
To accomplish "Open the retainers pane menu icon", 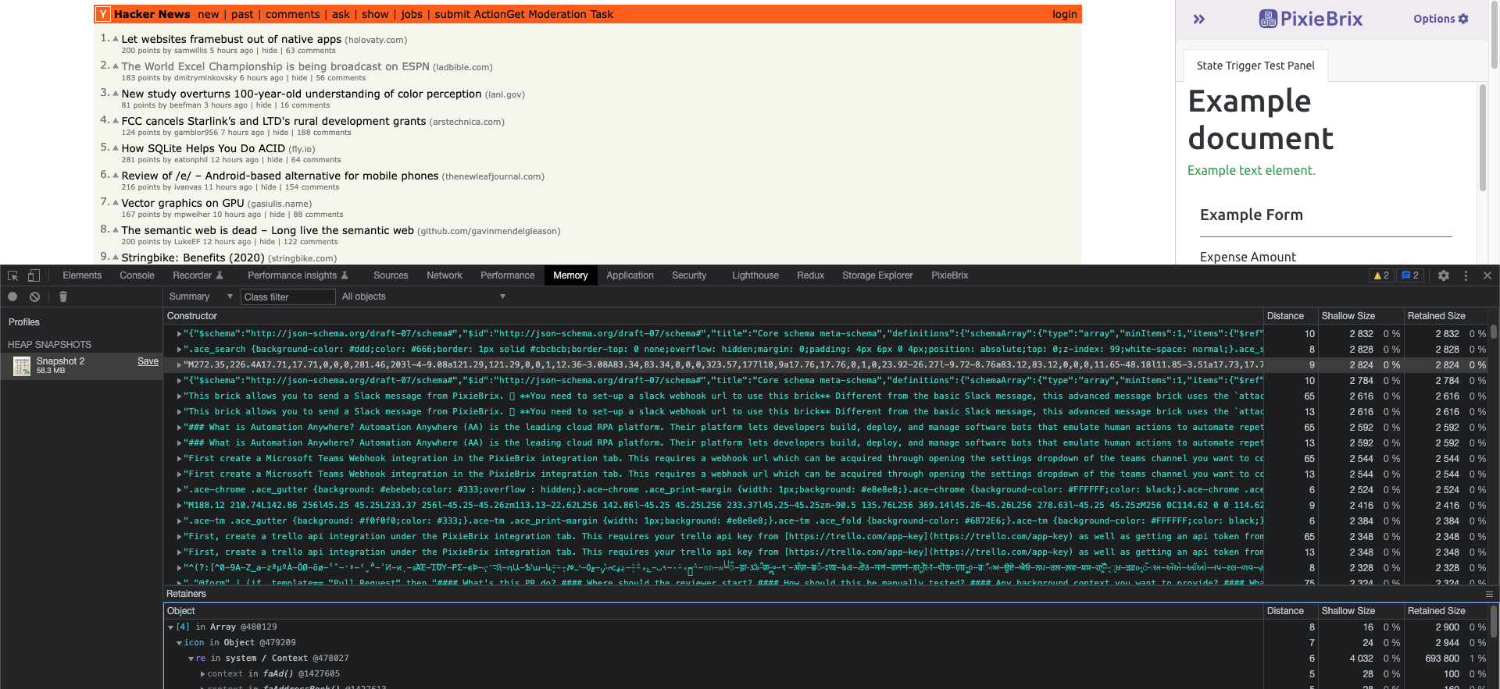I will 1489,594.
